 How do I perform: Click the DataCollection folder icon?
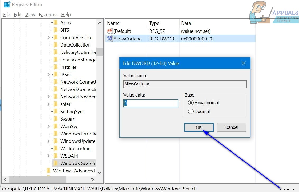click(56, 45)
